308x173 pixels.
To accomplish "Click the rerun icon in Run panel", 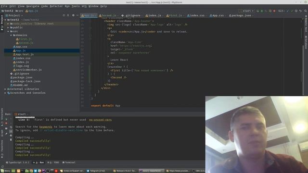I will 6,119.
